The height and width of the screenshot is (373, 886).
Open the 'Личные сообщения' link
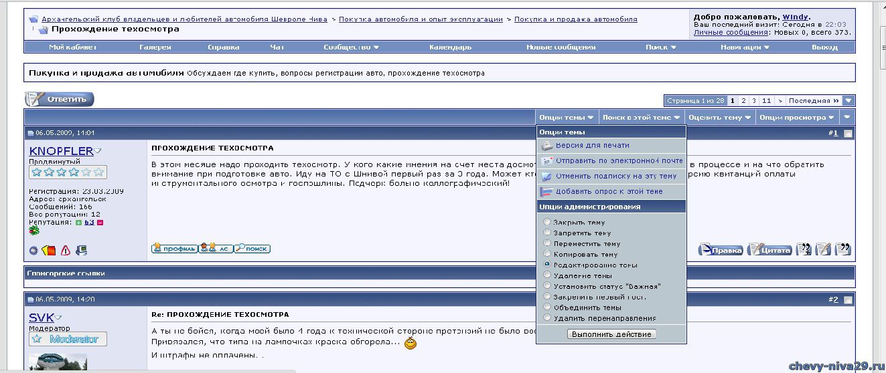click(730, 32)
